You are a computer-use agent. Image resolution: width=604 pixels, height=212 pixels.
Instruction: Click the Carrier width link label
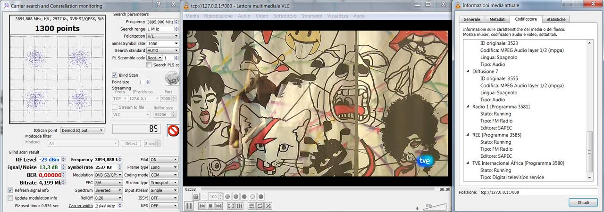pyautogui.click(x=81, y=206)
